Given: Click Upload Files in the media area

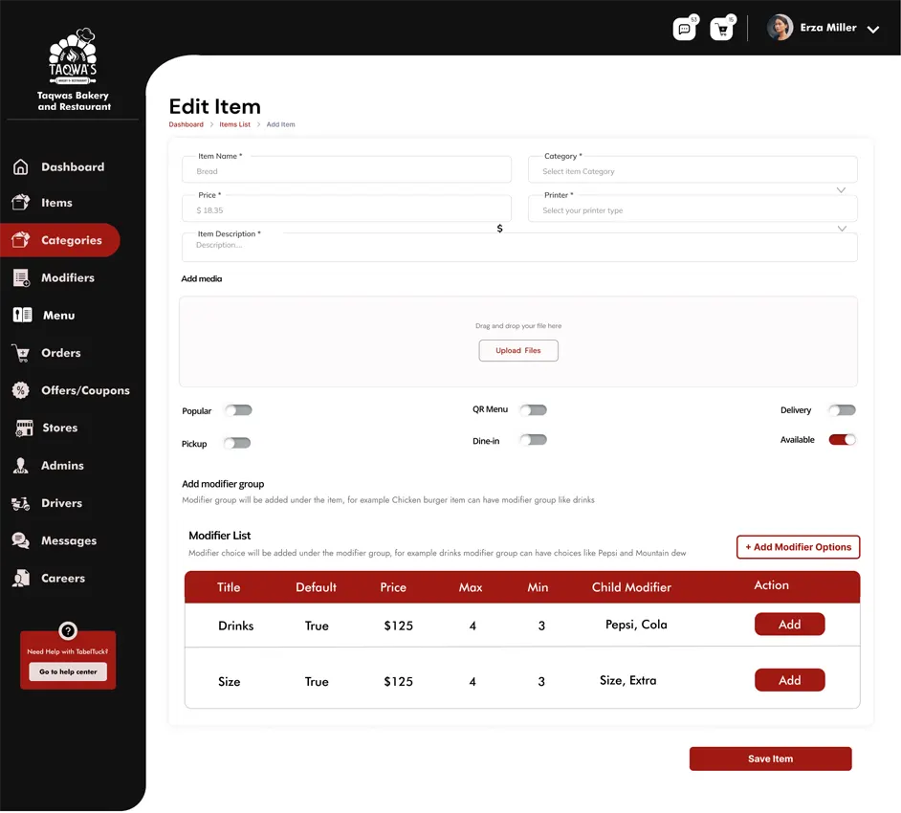Looking at the screenshot, I should (x=518, y=350).
